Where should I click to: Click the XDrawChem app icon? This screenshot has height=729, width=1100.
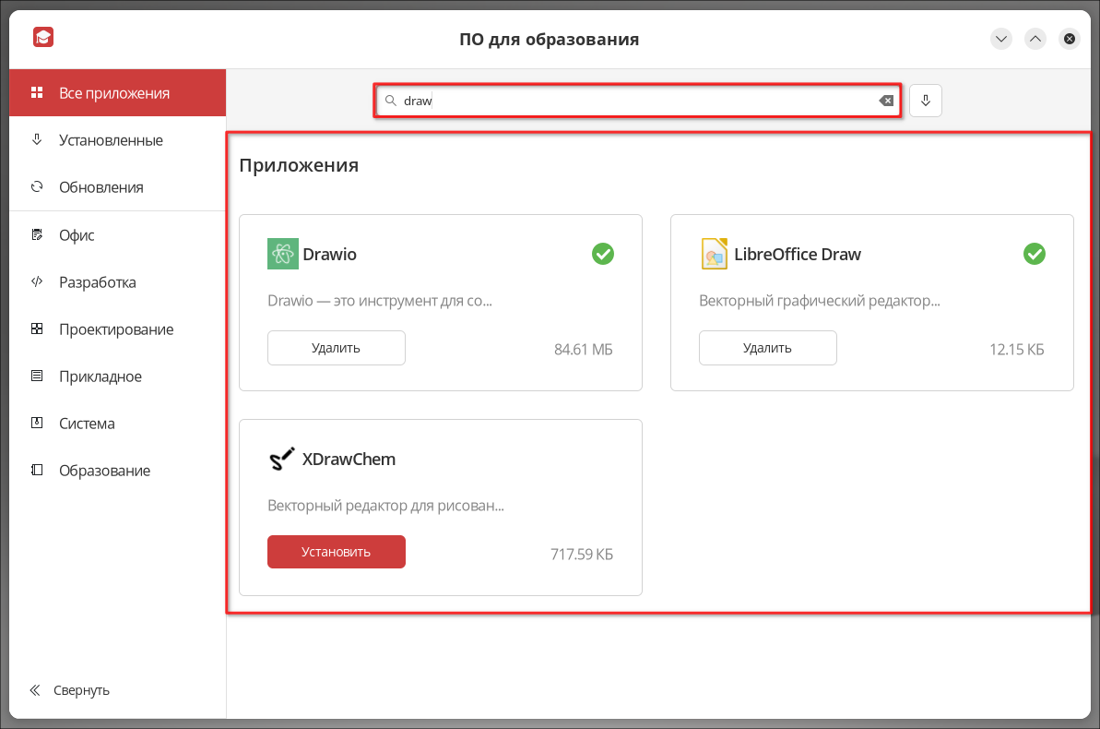point(282,459)
